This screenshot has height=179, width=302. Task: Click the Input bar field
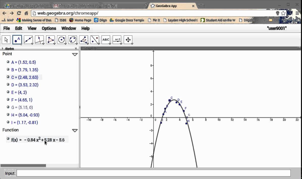click(x=154, y=173)
